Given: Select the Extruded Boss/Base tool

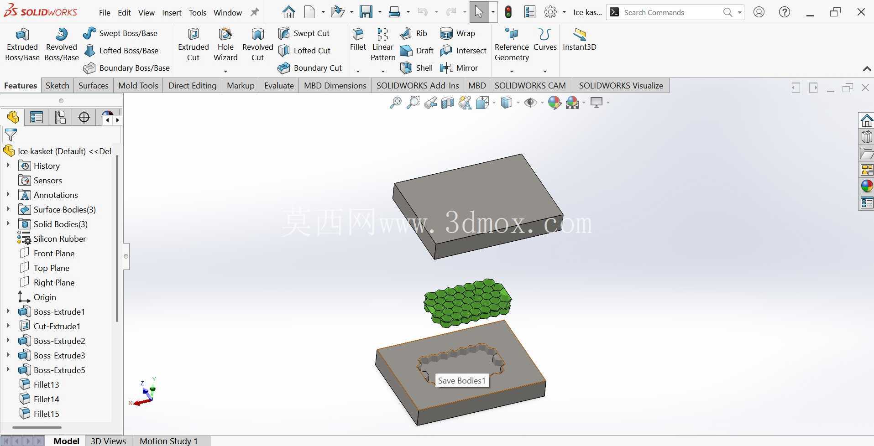Looking at the screenshot, I should pyautogui.click(x=22, y=45).
